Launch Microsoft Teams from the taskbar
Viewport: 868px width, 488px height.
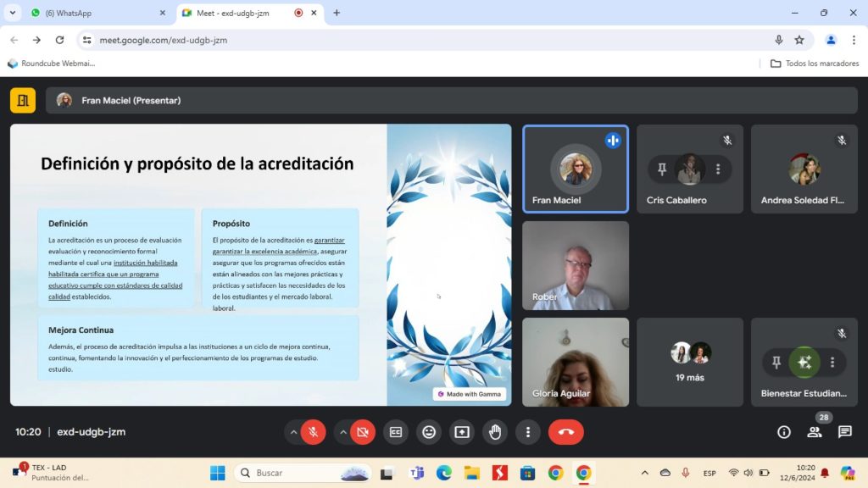coord(416,473)
